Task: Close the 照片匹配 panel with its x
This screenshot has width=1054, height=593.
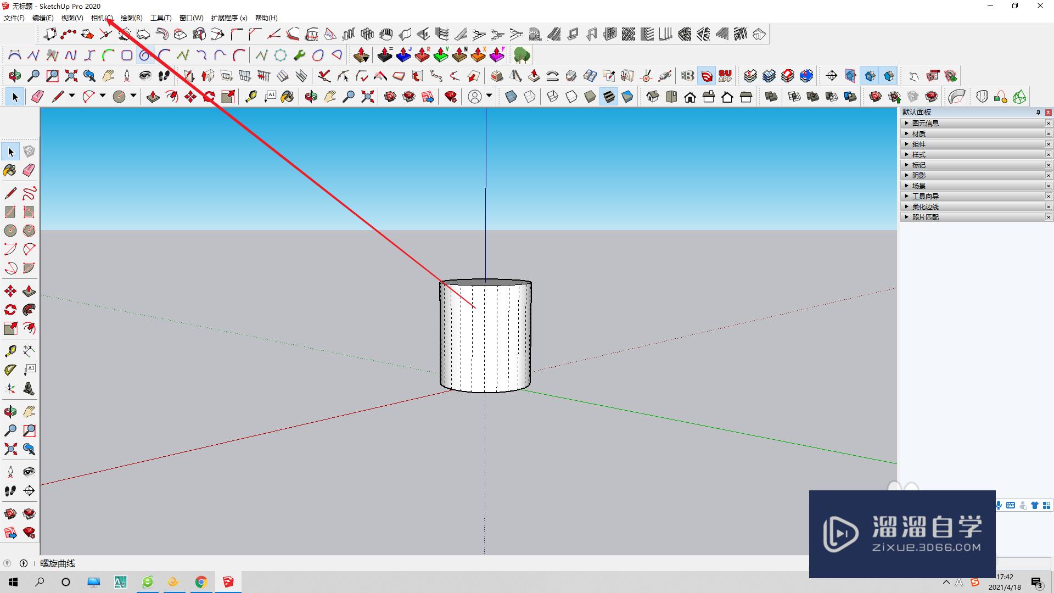Action: pyautogui.click(x=1048, y=217)
